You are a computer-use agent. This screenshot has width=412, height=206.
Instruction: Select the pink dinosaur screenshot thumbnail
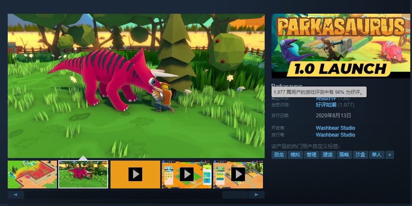[83, 174]
